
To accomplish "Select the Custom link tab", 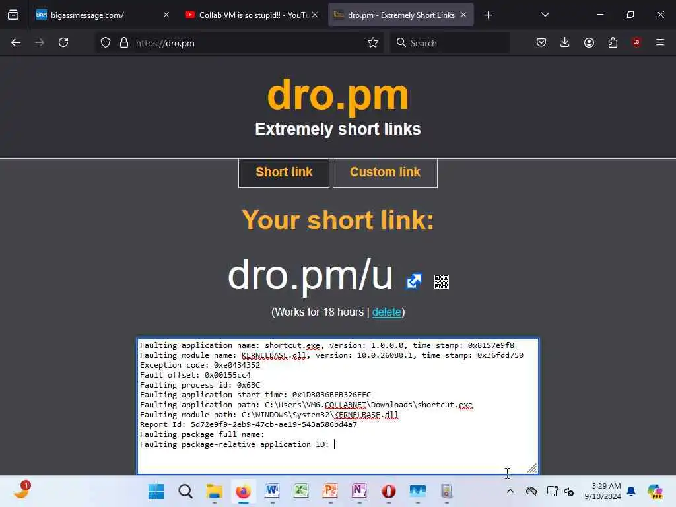I will point(385,173).
